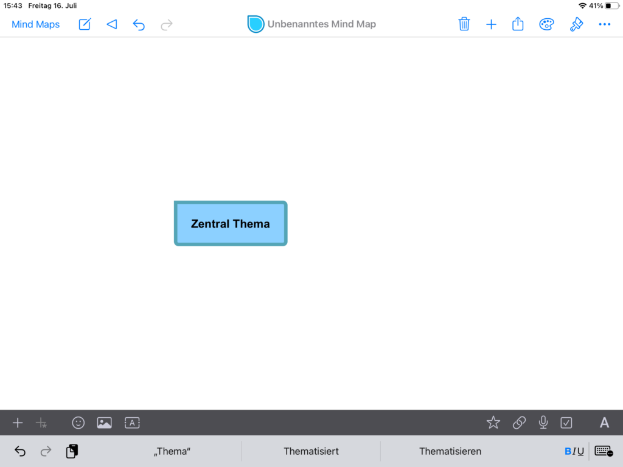Tap the share export icon
The height and width of the screenshot is (467, 623).
[518, 24]
